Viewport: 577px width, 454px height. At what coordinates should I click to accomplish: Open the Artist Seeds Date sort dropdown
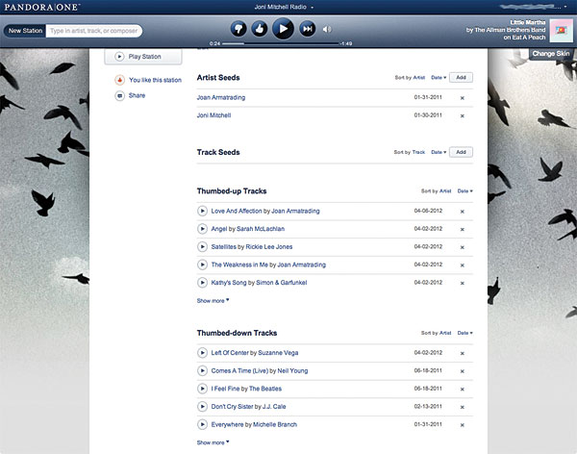click(x=439, y=78)
